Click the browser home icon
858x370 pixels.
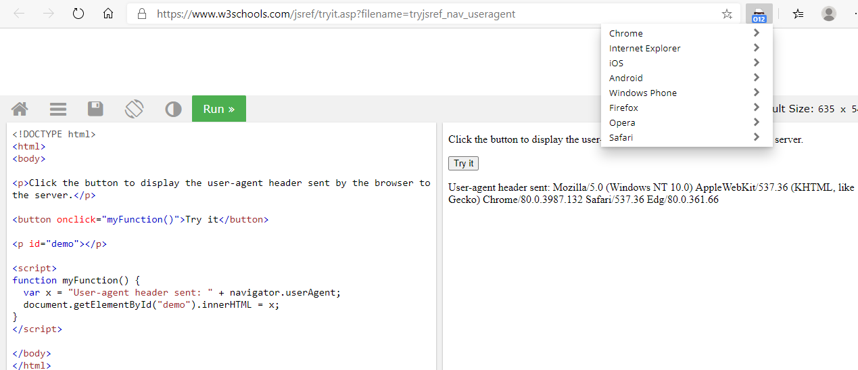[108, 14]
